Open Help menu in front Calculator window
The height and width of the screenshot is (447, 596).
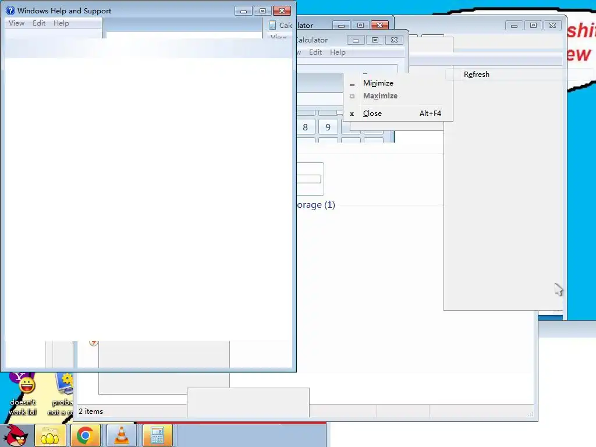click(x=338, y=52)
